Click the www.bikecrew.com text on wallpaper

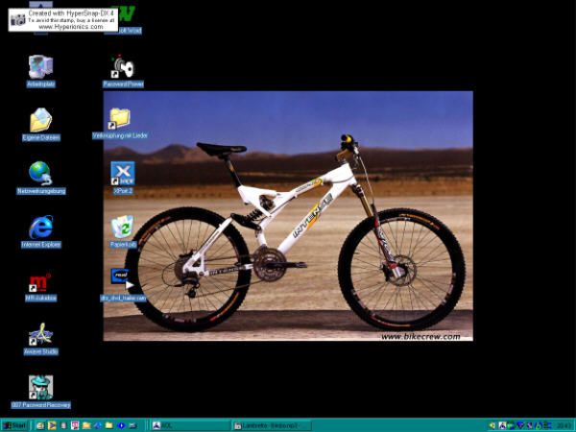(x=420, y=336)
